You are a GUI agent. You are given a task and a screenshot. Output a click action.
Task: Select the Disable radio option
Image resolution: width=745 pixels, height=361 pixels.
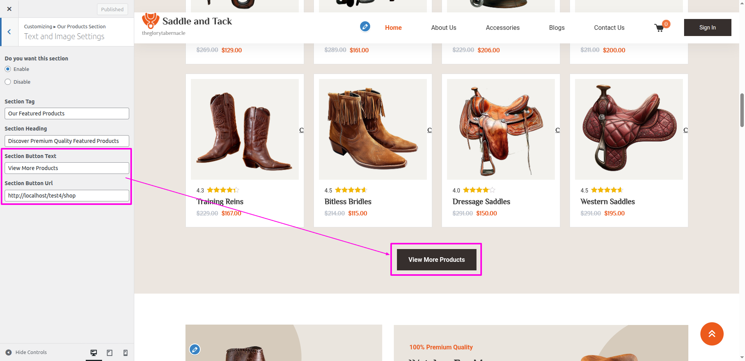pyautogui.click(x=8, y=82)
